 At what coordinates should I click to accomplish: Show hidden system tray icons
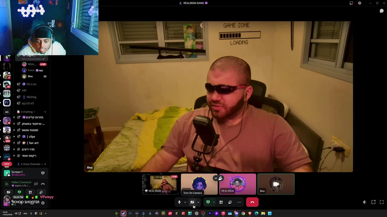tap(46, 213)
